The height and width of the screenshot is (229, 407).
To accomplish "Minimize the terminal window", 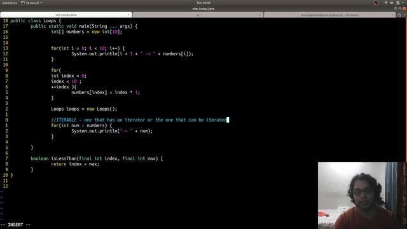I will coord(396,8).
